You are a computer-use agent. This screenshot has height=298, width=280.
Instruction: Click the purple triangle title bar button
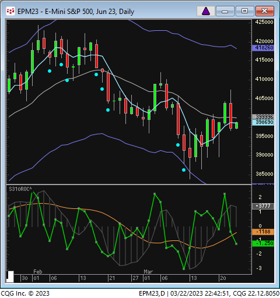coord(206,11)
